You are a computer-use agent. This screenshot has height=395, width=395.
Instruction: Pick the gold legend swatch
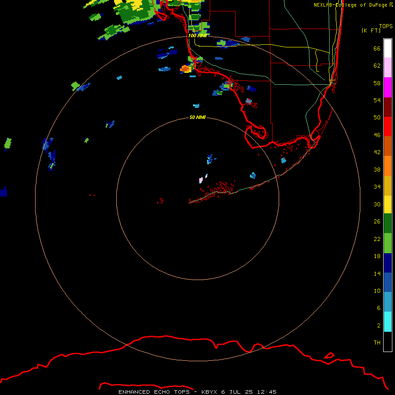point(388,186)
